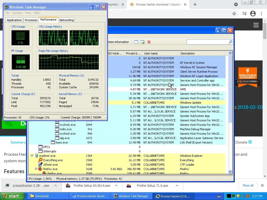Select the Machine Debug Manager row
Viewport: 267px width, 200px height.
click(127, 129)
